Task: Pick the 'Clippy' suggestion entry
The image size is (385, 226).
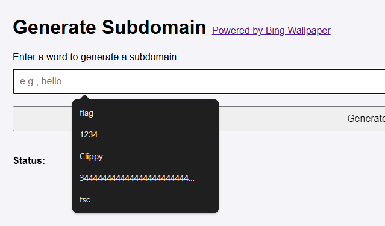Action: [x=145, y=157]
